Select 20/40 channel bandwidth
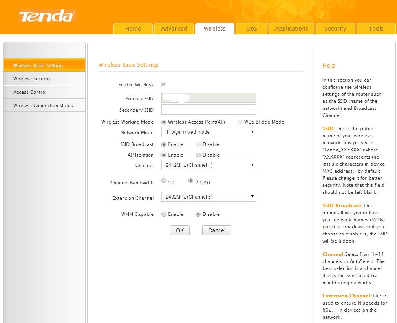 tap(191, 181)
